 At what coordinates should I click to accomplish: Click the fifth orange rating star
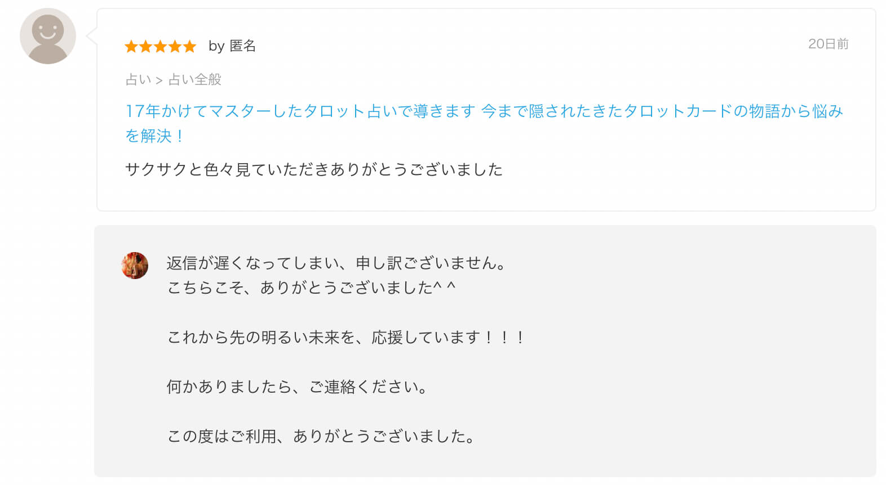(190, 46)
